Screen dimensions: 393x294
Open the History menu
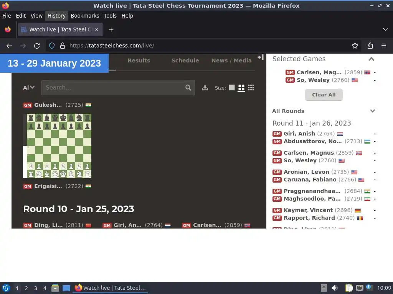(x=57, y=16)
